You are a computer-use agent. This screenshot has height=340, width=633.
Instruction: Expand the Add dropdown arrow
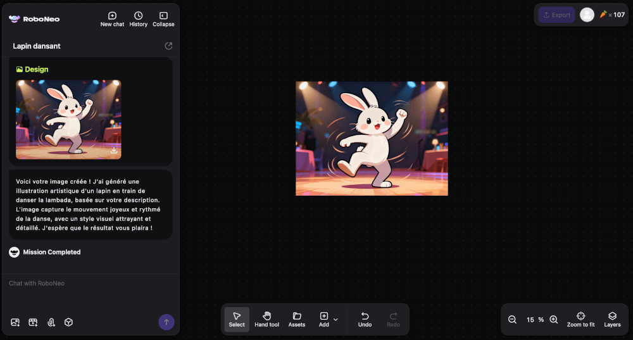pyautogui.click(x=336, y=320)
